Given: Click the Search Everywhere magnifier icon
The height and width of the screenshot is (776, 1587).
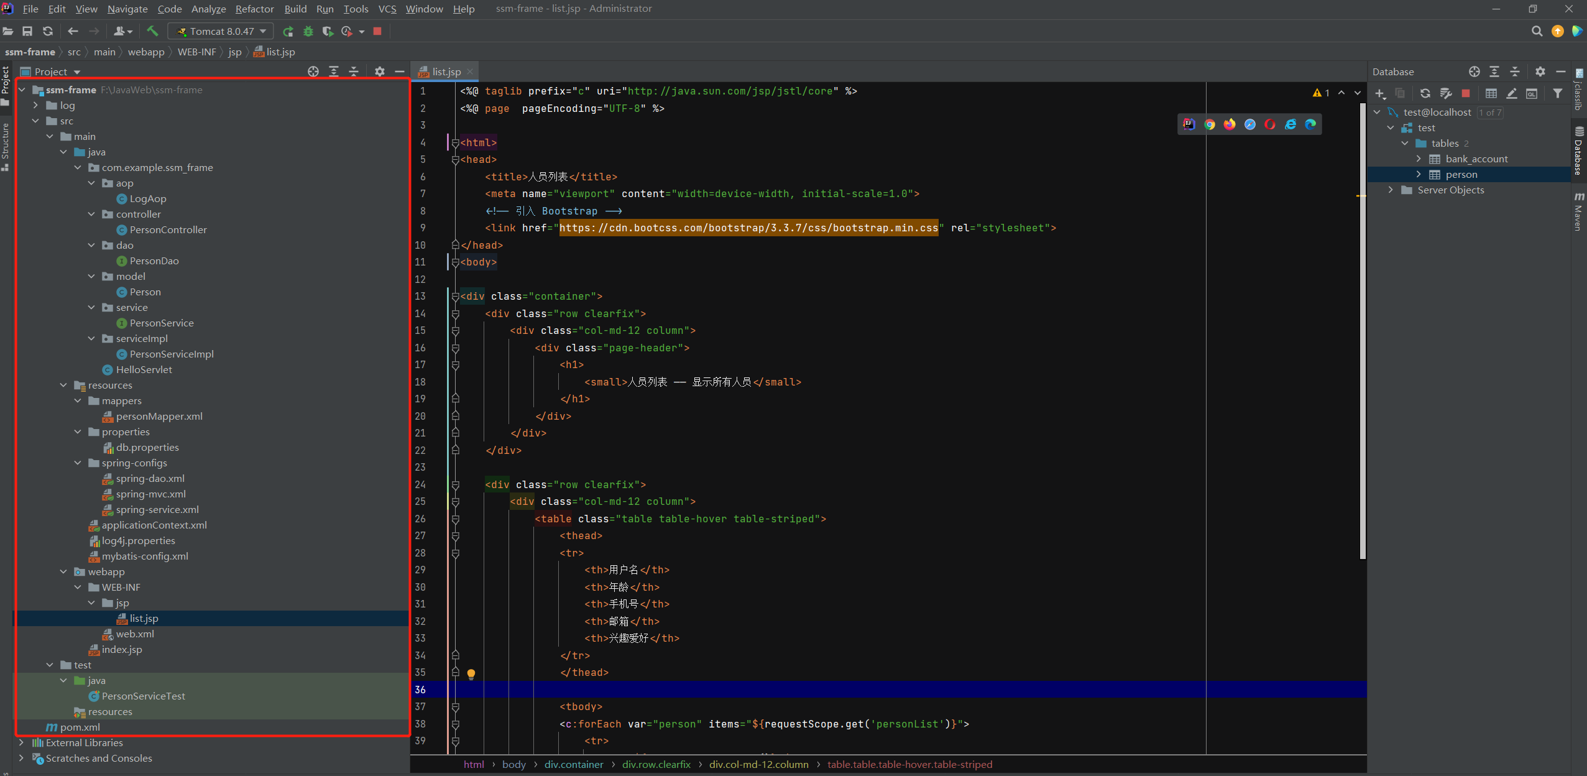Looking at the screenshot, I should click(1537, 31).
